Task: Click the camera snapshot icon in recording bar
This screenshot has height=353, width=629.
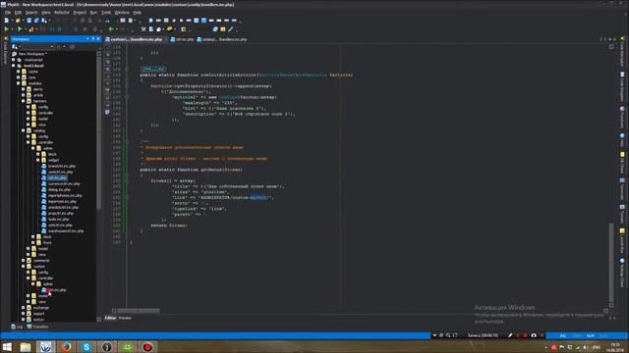Action: tap(534, 335)
